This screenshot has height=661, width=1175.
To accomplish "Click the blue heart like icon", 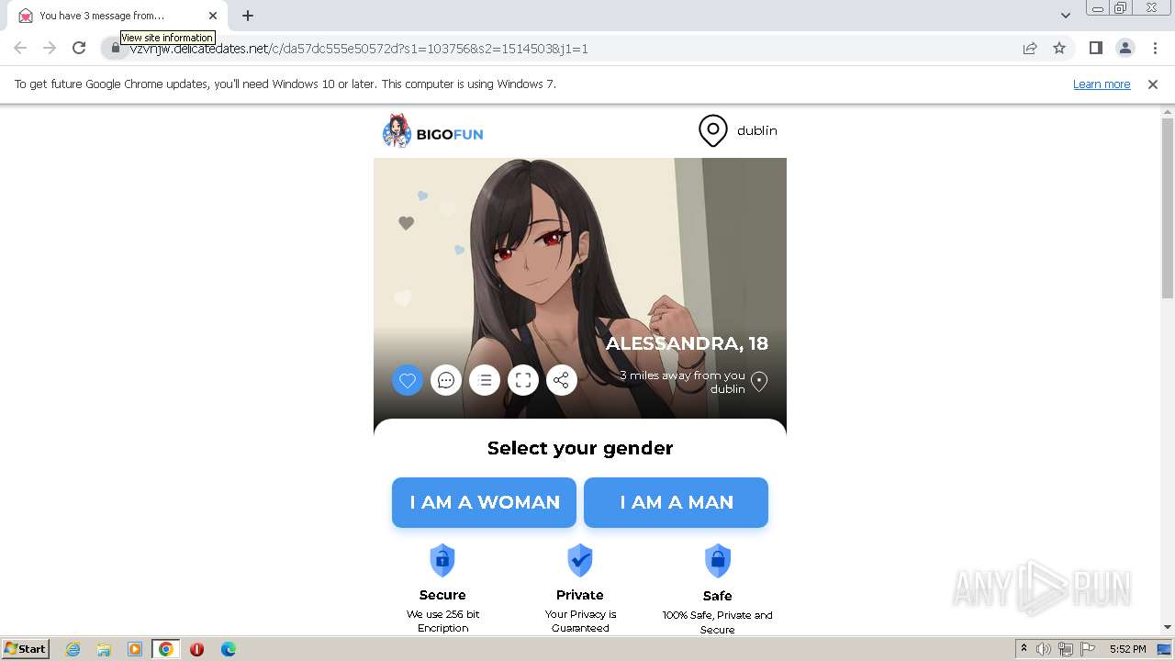I will pyautogui.click(x=408, y=380).
